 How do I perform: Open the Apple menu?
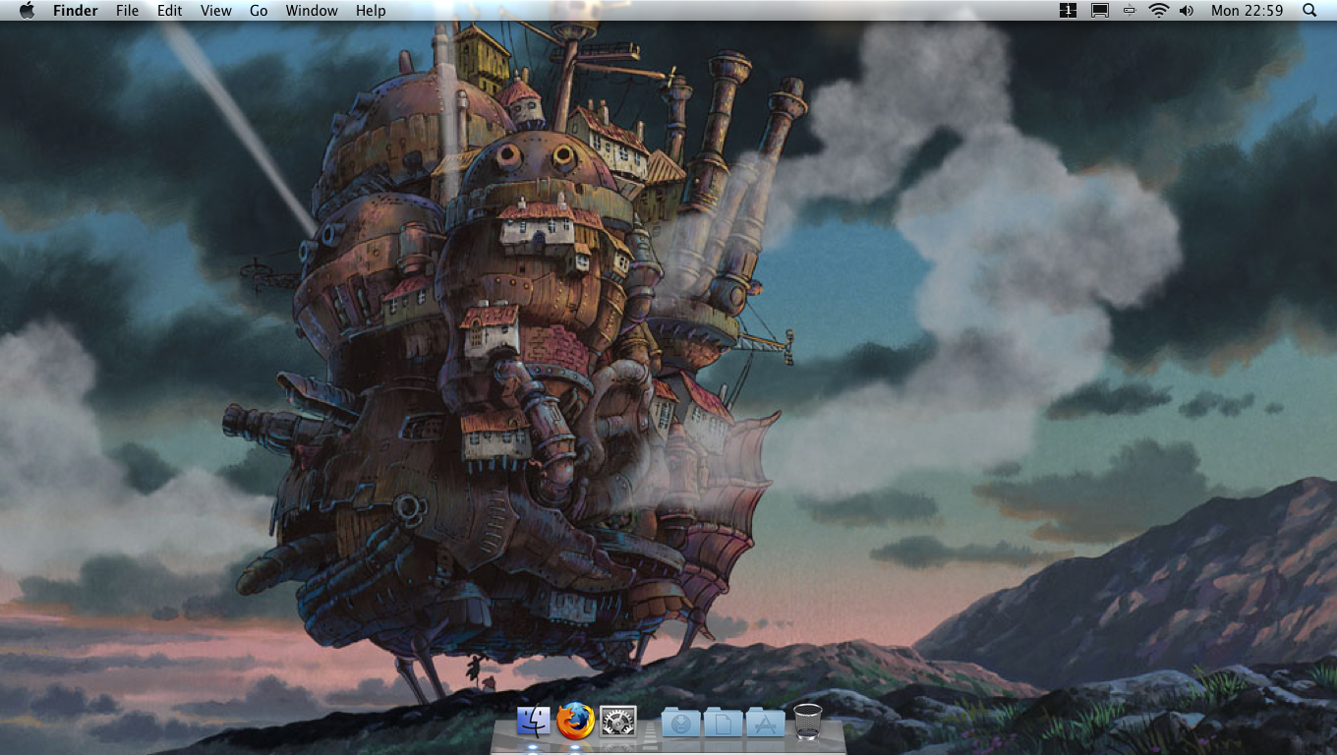[x=27, y=10]
